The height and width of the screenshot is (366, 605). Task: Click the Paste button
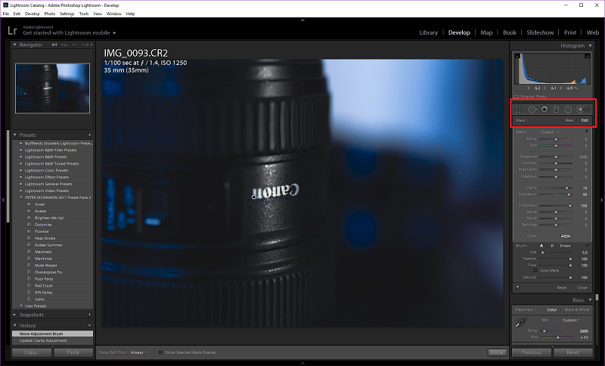pos(73,352)
